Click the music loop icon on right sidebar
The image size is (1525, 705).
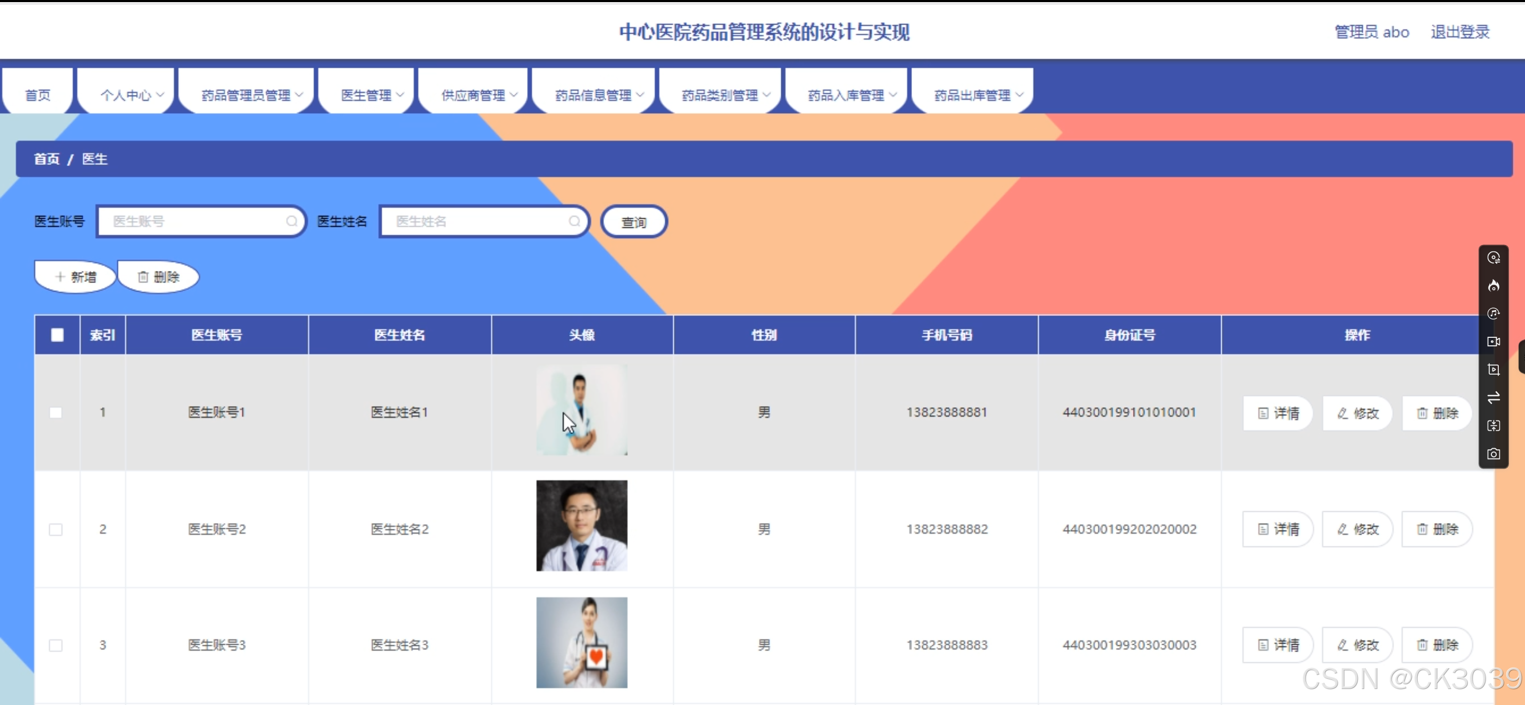point(1494,314)
